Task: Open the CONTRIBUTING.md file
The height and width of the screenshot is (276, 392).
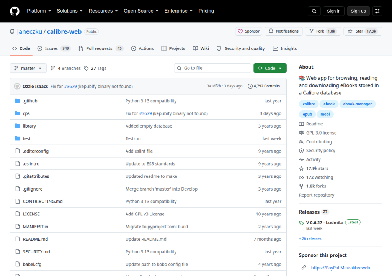Action: 43,201
